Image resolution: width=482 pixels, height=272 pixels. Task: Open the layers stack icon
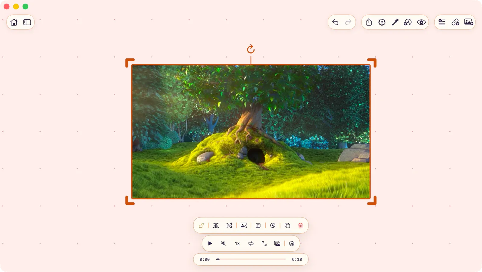(292, 243)
